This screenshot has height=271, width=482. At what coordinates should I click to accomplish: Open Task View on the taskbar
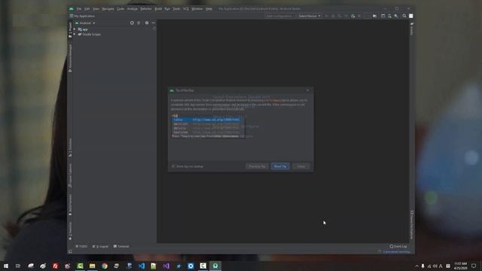coord(18,266)
